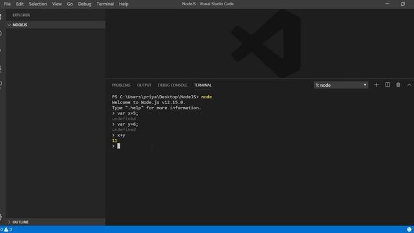The height and width of the screenshot is (233, 414).
Task: Switch to the DEBUG CONSOLE tab
Action: [x=173, y=85]
